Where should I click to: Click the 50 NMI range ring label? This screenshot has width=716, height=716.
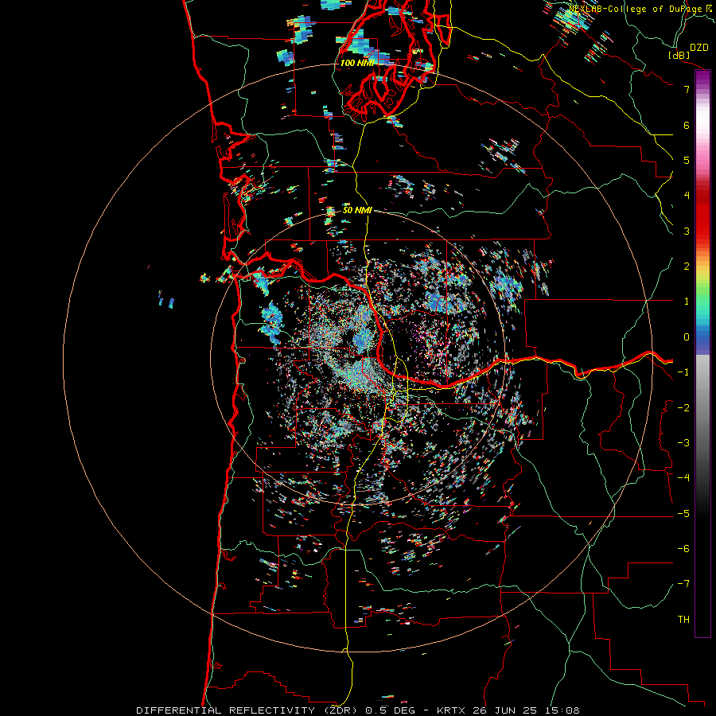click(x=357, y=211)
